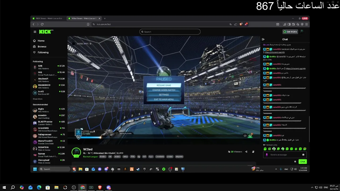Open Rocket League category link
This screenshot has height=191, width=340.
[x=90, y=157]
